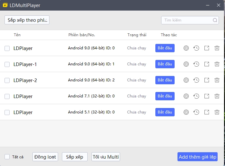The image size is (225, 166).
Task: Expand the "Sắp xếp theo phi..." sort dropdown
Action: tap(27, 20)
